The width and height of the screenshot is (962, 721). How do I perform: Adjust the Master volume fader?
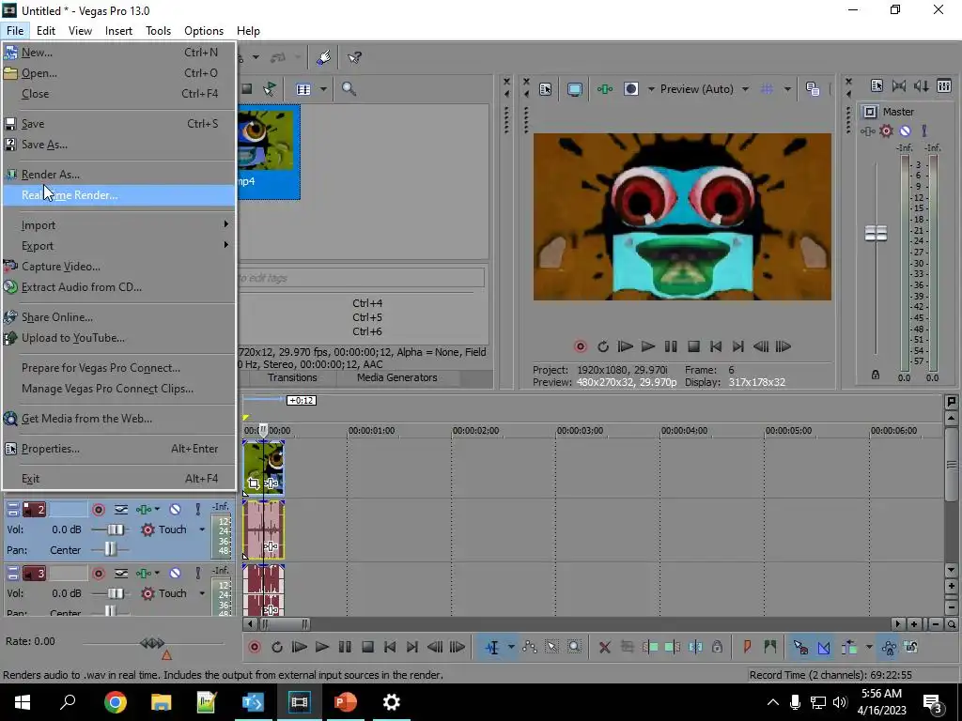[x=876, y=233]
